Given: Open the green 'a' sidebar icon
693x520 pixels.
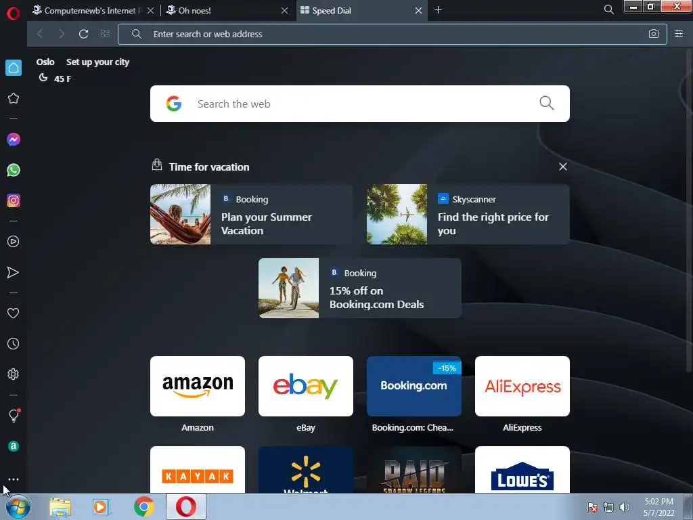Looking at the screenshot, I should 14,446.
